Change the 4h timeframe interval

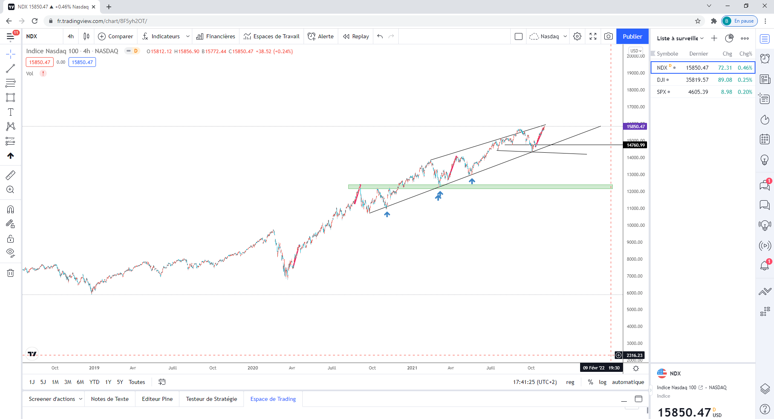coord(71,37)
